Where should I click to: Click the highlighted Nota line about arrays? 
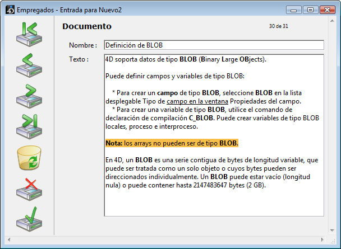click(x=172, y=143)
